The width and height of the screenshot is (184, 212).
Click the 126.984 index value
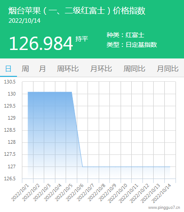(x=41, y=44)
